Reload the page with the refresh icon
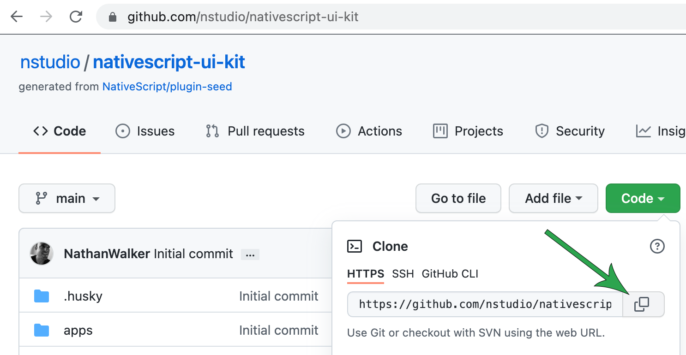This screenshot has width=686, height=355. tap(76, 17)
